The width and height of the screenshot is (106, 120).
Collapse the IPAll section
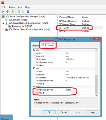(34, 86)
